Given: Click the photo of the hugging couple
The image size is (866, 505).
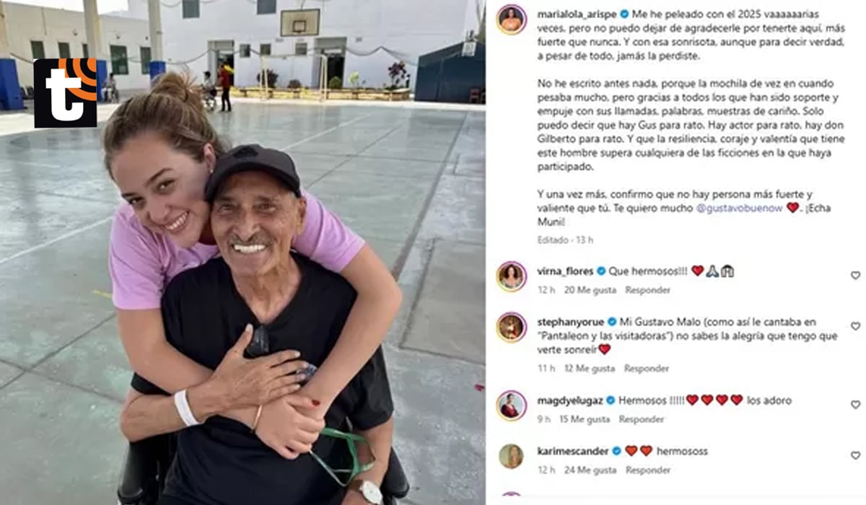Looking at the screenshot, I should coord(242,252).
